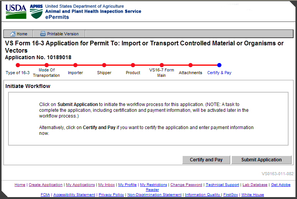
Task: Open the VS16-7 Form Main step dot
Action: point(162,65)
